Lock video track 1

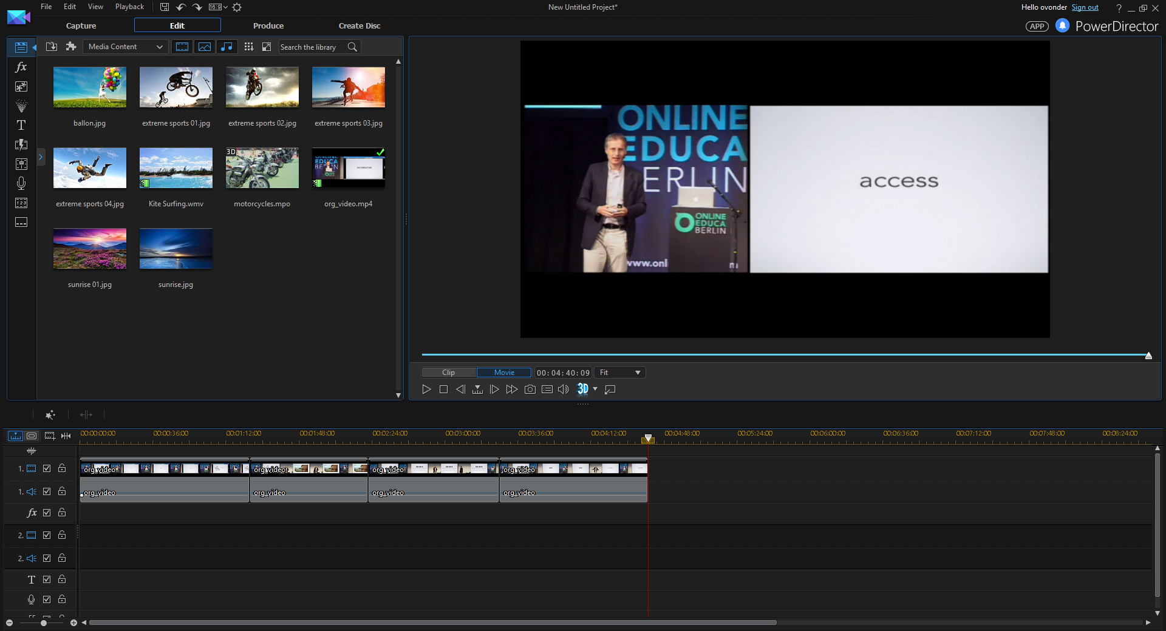[62, 468]
